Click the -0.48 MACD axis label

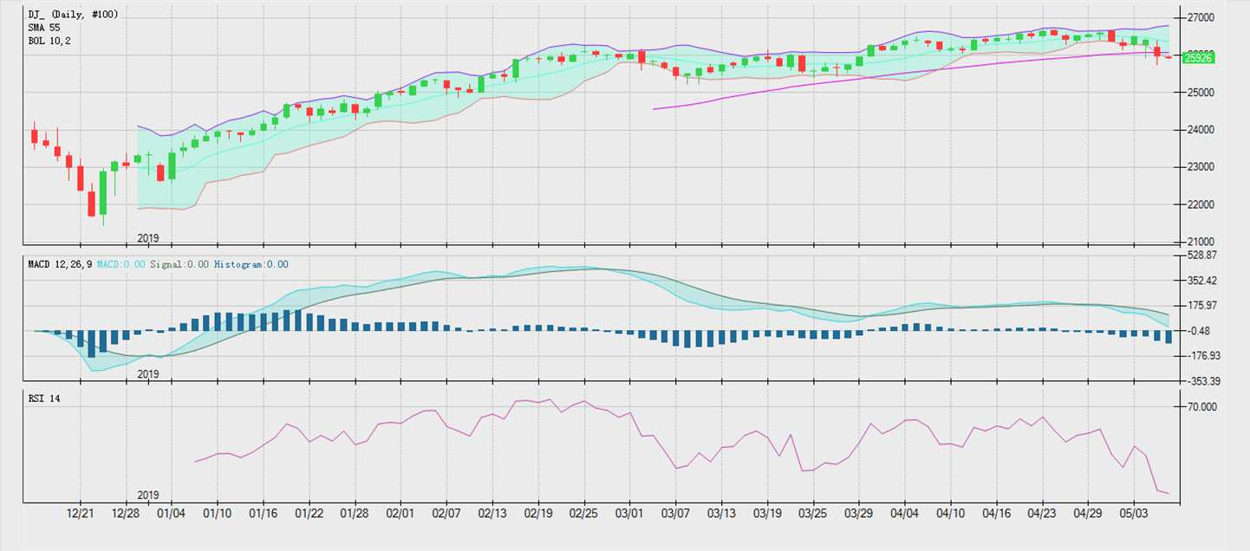(1201, 331)
